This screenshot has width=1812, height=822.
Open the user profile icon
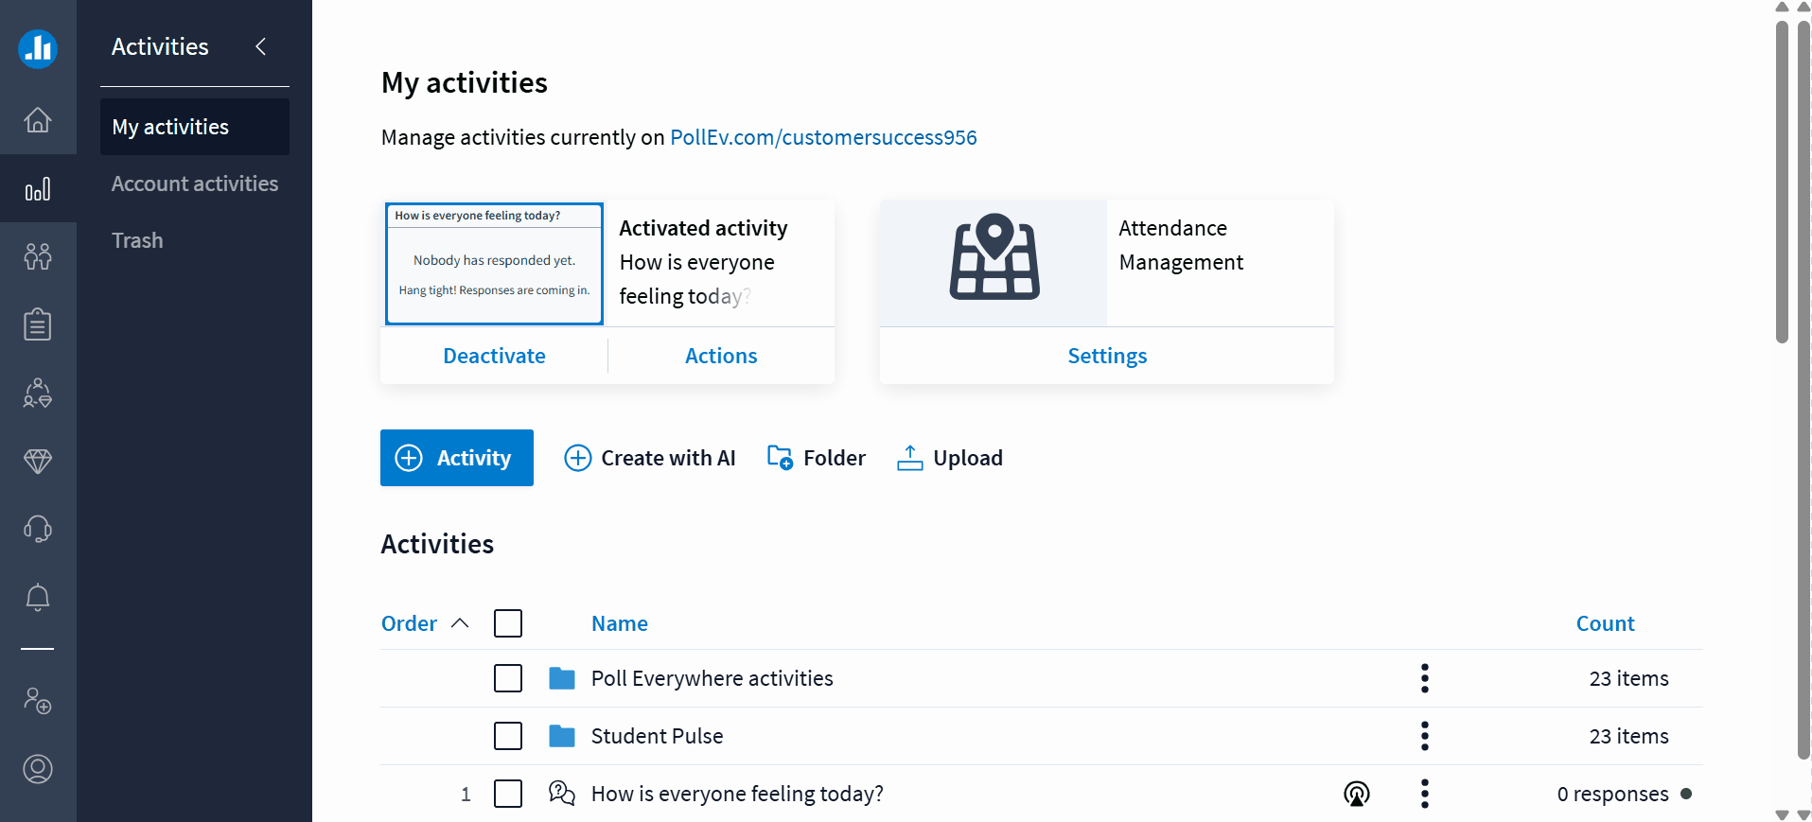point(38,769)
